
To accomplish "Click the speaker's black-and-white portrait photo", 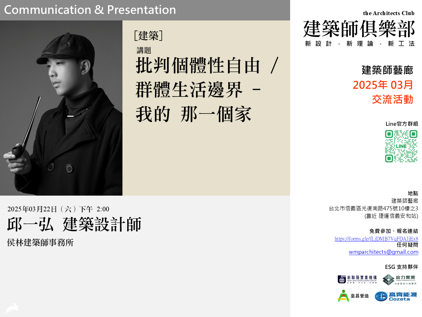I will tap(61, 108).
